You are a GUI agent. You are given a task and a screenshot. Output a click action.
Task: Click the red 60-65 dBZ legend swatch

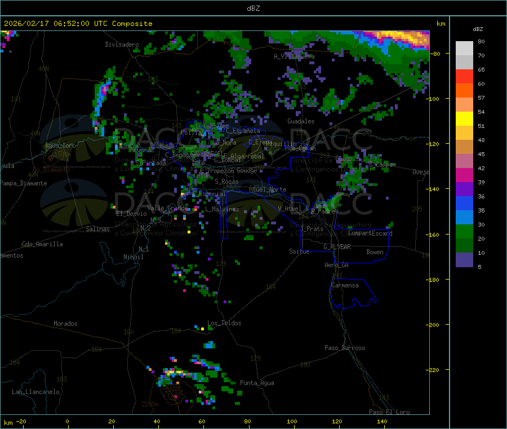[464, 76]
